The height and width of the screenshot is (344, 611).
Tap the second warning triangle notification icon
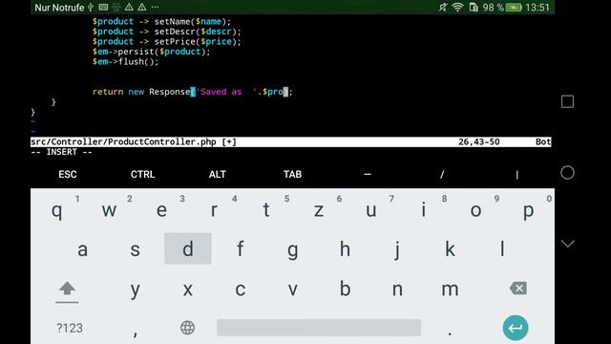[x=142, y=7]
